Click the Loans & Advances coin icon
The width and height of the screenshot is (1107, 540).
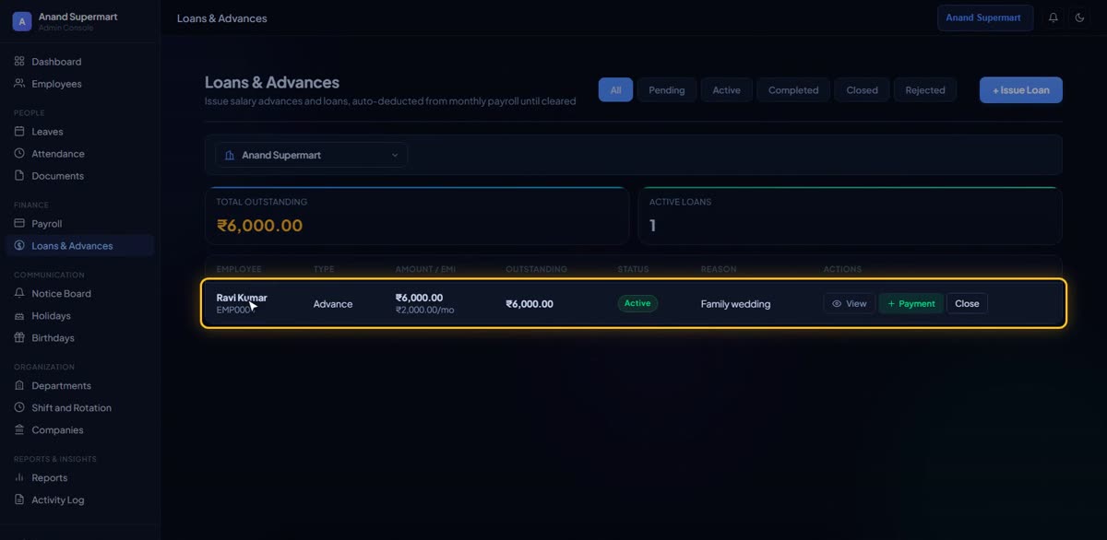coord(19,246)
